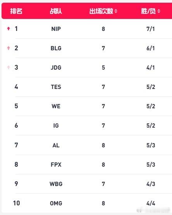Sort by 出场次数 column sort icon
The width and height of the screenshot is (172, 215).
coord(116,11)
